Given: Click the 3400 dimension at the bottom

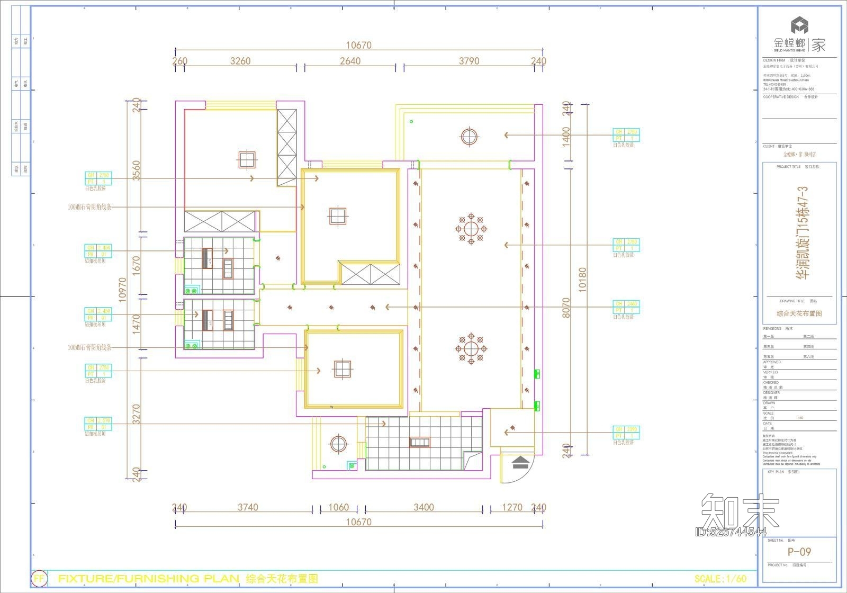Looking at the screenshot, I should click(x=424, y=507).
